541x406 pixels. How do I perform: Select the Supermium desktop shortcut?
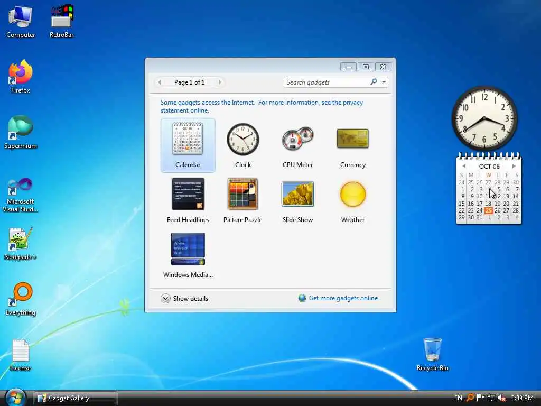pyautogui.click(x=21, y=132)
